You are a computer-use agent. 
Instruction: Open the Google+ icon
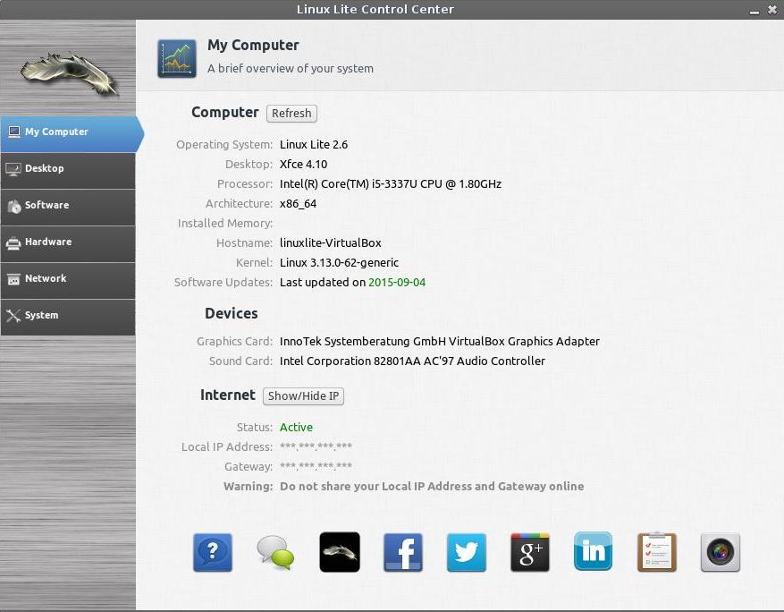(529, 552)
